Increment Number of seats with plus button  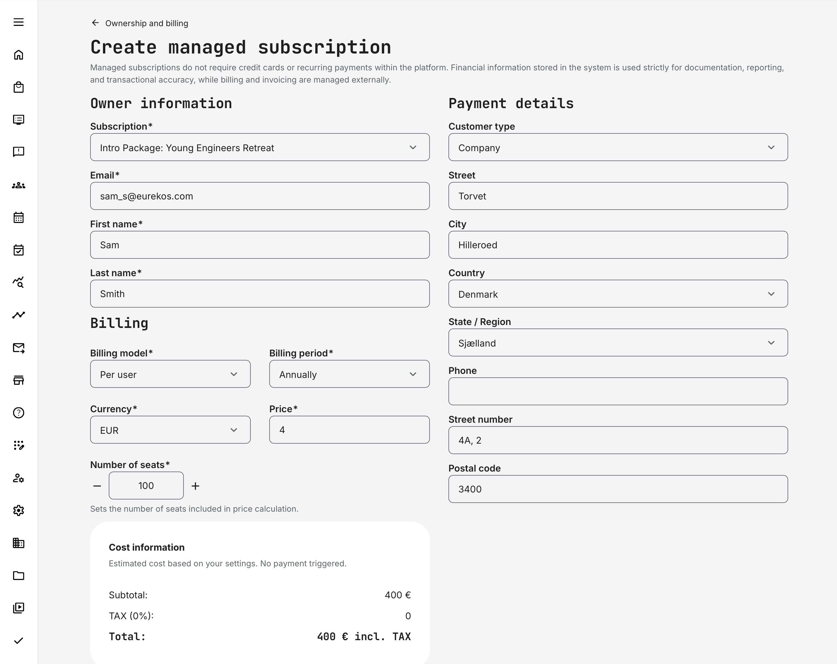tap(195, 485)
